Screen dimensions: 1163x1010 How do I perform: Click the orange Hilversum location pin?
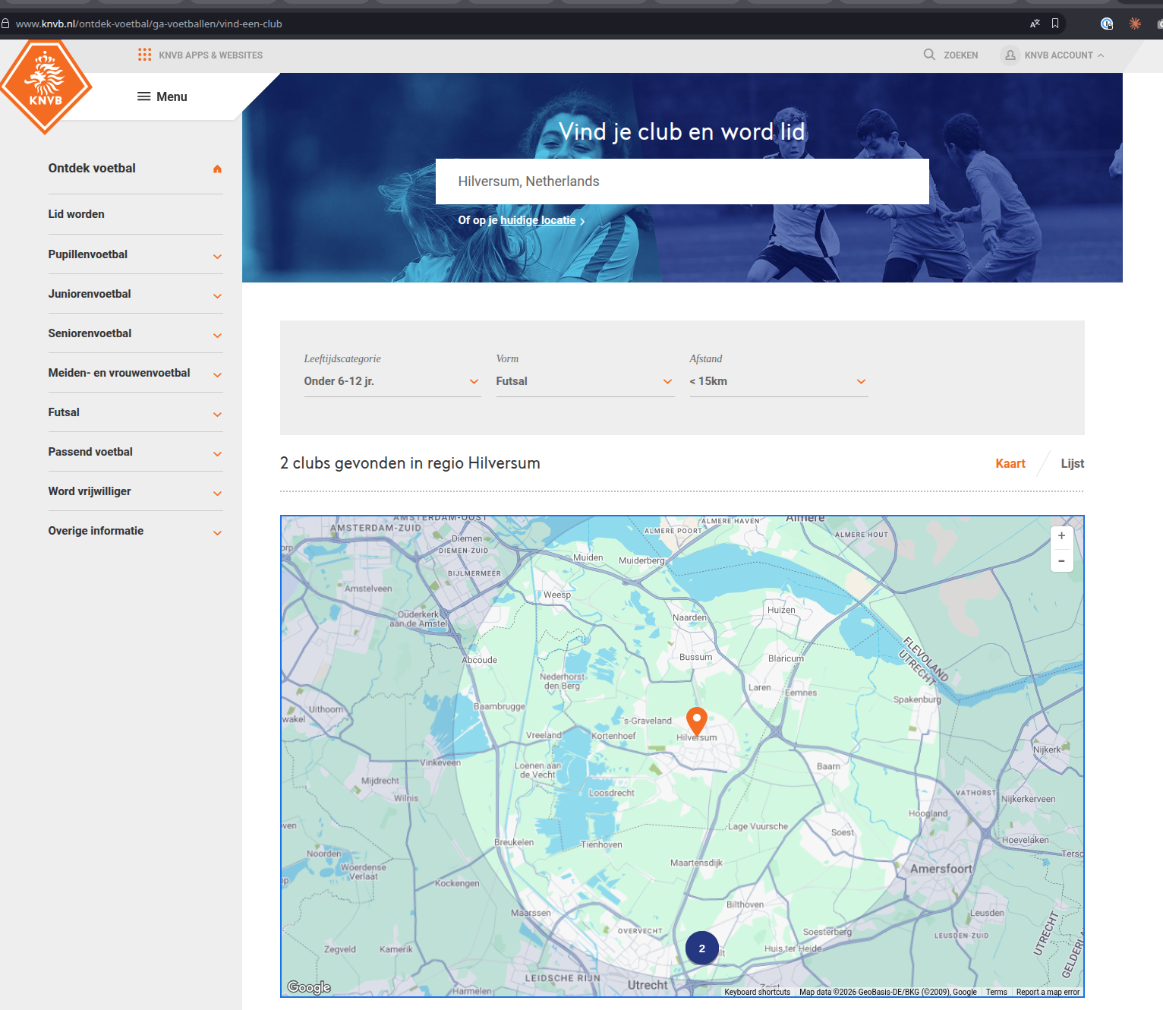point(697,721)
